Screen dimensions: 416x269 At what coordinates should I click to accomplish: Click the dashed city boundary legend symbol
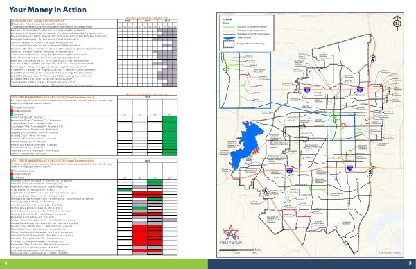click(229, 44)
